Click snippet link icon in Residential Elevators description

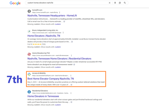point(71,102)
